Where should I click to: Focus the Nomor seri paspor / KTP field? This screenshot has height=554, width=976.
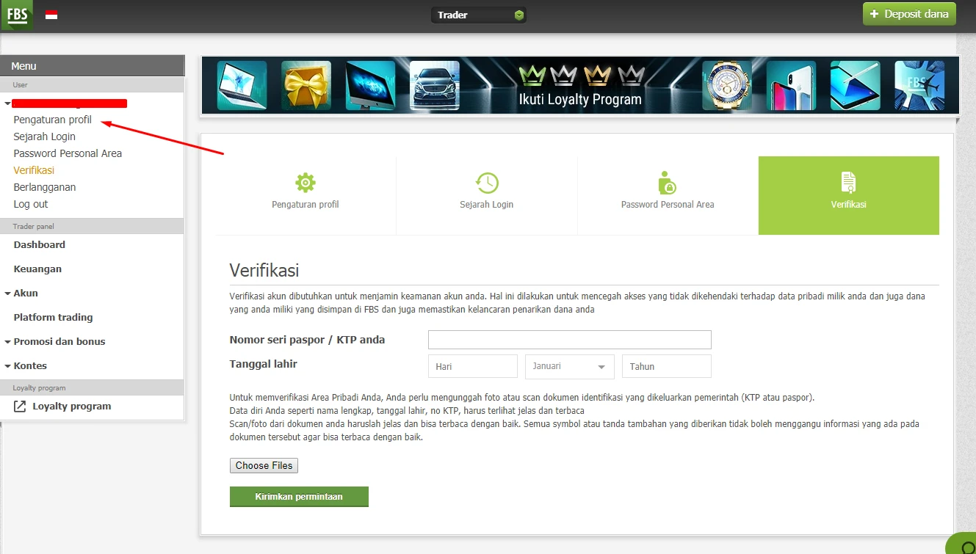click(570, 340)
